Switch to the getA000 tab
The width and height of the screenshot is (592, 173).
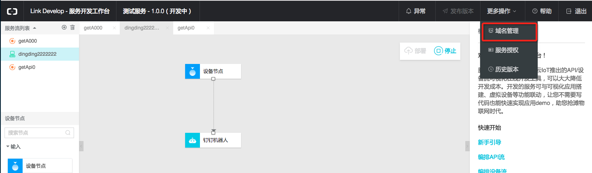pyautogui.click(x=93, y=28)
